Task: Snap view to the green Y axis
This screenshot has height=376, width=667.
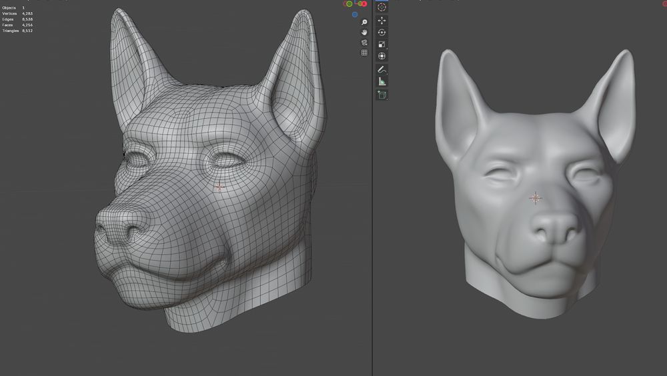Action: pos(349,3)
